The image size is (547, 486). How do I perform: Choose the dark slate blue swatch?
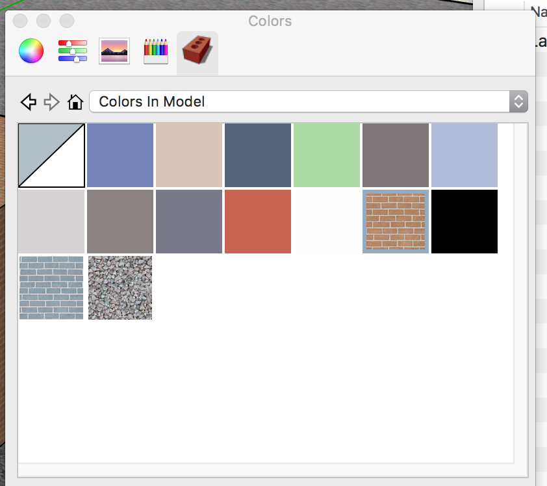click(x=258, y=155)
